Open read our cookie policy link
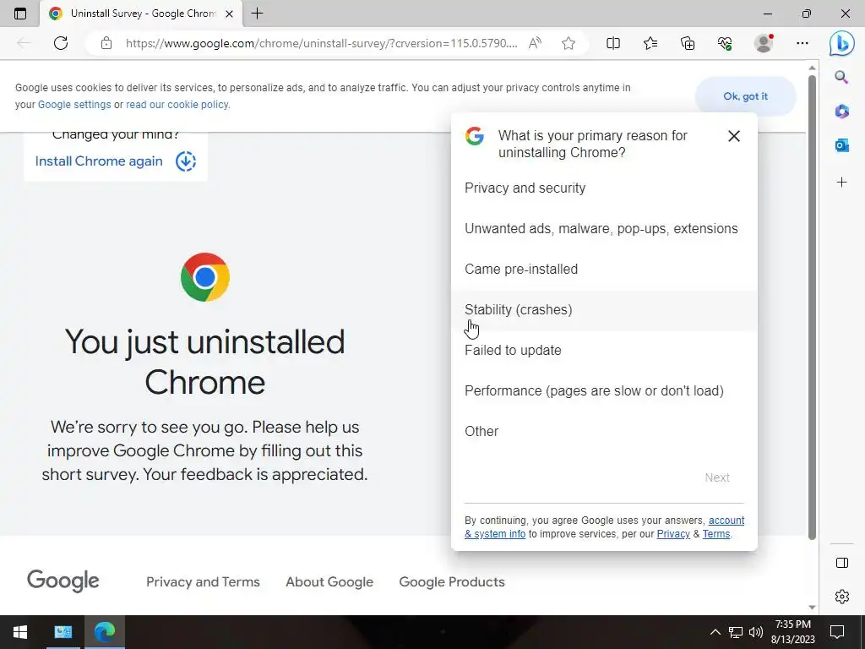865x649 pixels. pyautogui.click(x=177, y=104)
